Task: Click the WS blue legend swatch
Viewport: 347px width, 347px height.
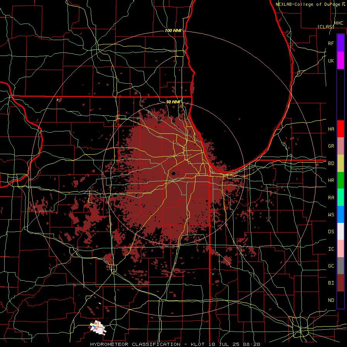Action: 340,214
